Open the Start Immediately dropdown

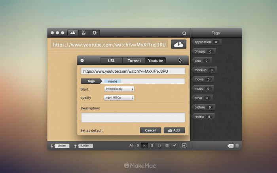(119, 89)
